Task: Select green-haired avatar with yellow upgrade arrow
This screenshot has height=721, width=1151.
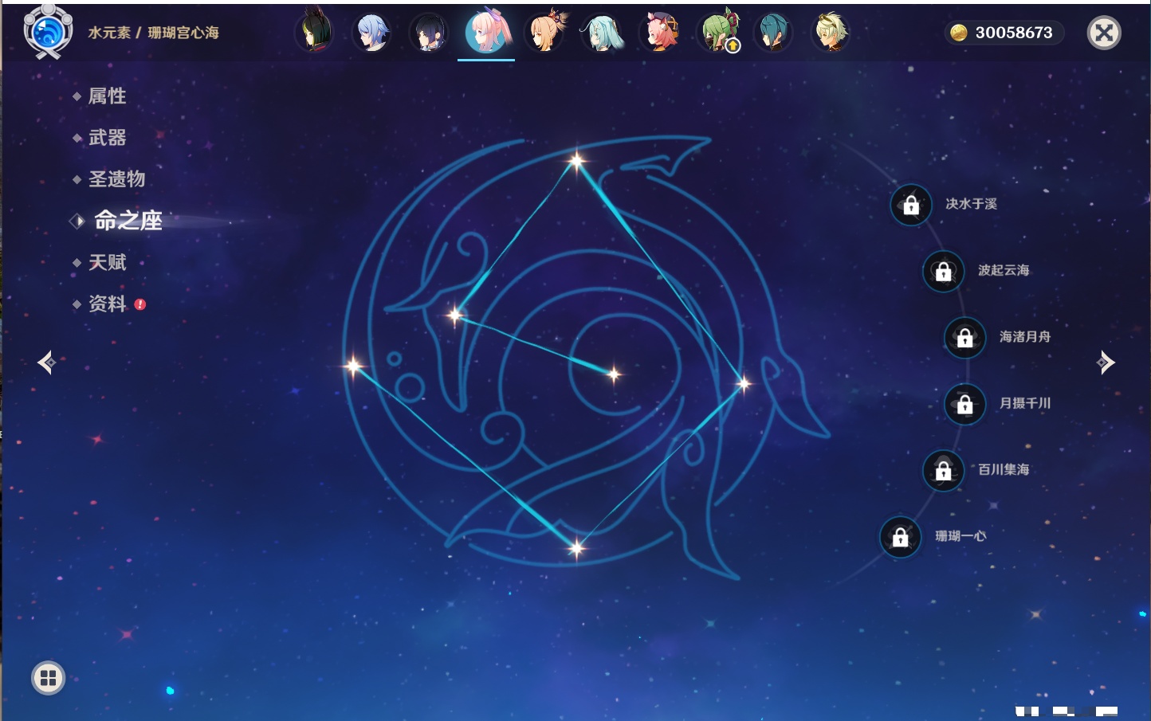Action: (x=717, y=33)
